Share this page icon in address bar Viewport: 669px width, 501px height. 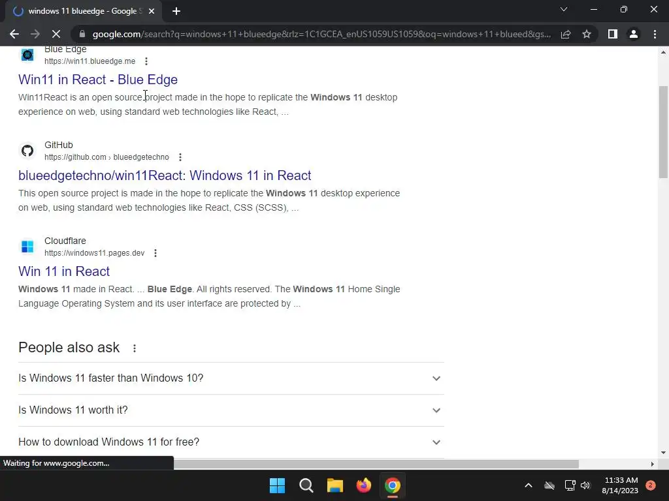point(566,34)
